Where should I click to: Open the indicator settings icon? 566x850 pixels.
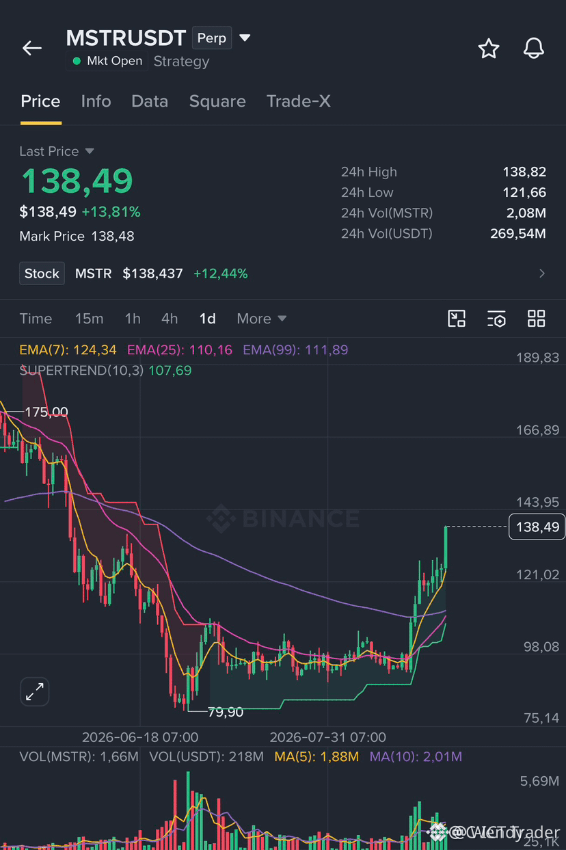pyautogui.click(x=496, y=319)
